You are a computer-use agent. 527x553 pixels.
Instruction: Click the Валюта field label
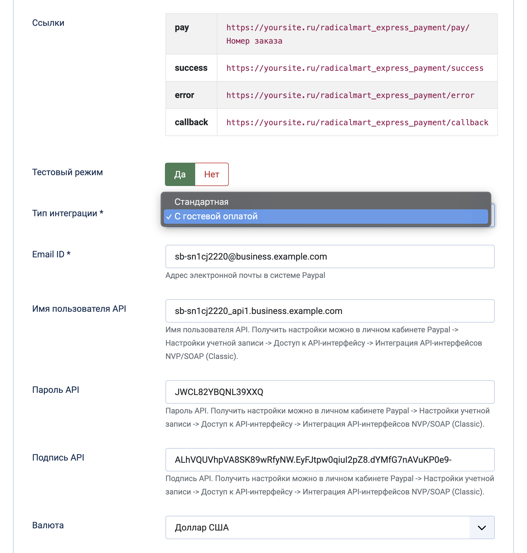(x=48, y=525)
